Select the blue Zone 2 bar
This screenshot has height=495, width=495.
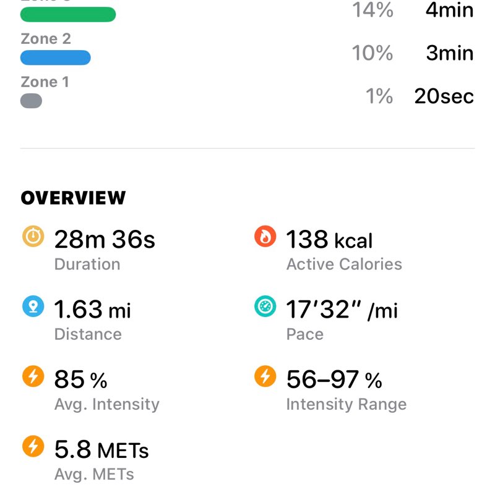coord(56,58)
